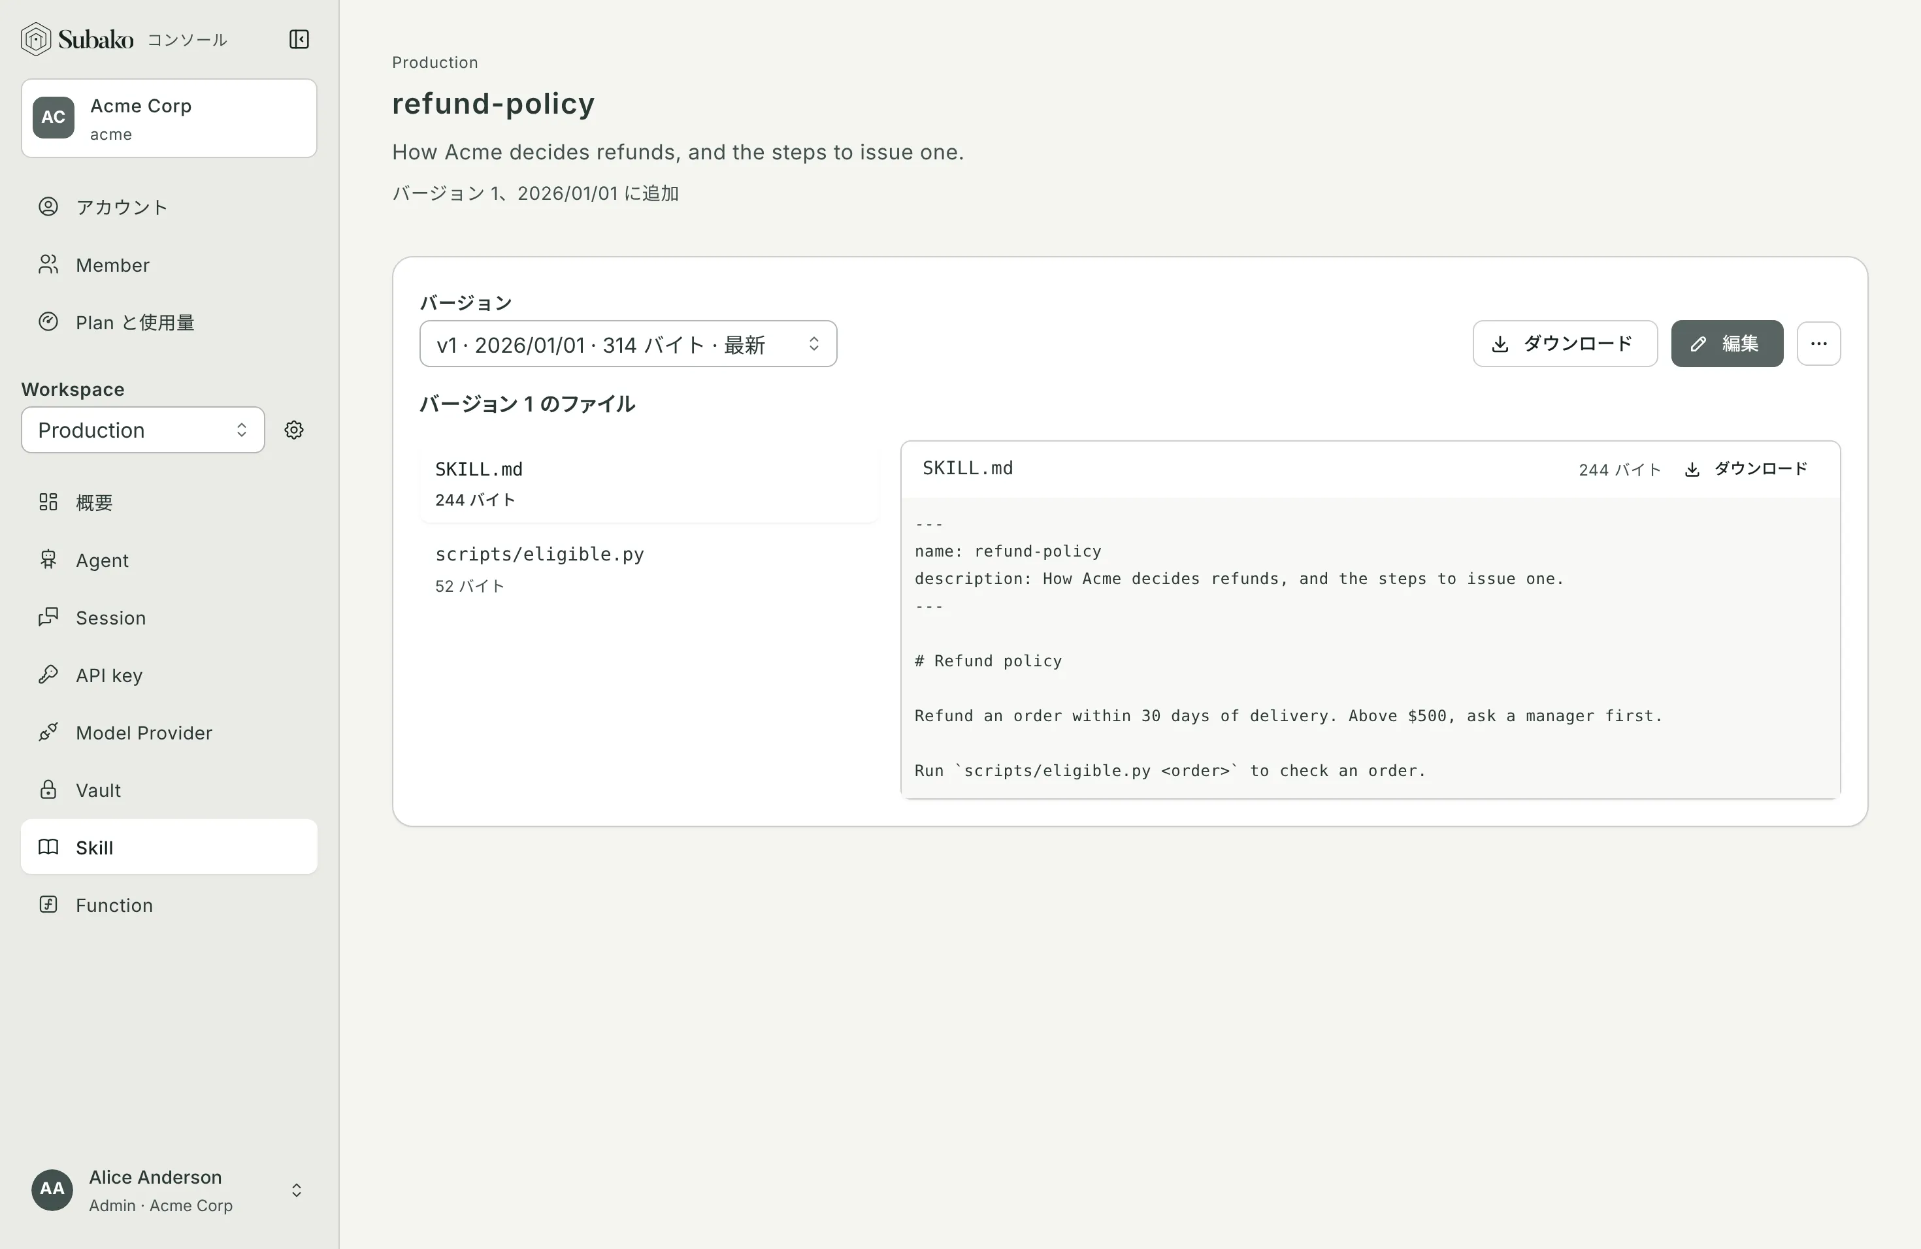Select SKILL.md in the file list
The height and width of the screenshot is (1249, 1921).
pyautogui.click(x=648, y=484)
